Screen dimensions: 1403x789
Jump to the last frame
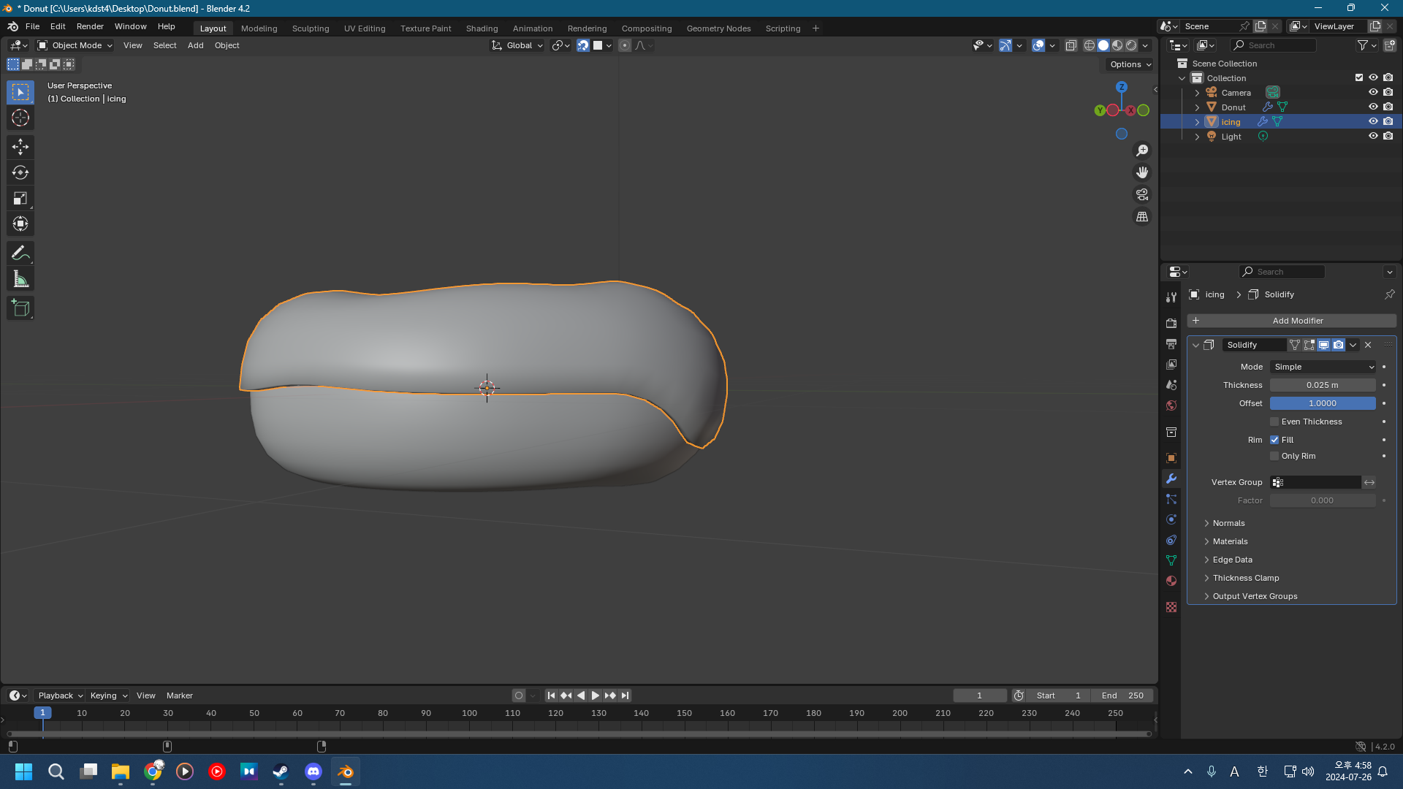pos(625,695)
